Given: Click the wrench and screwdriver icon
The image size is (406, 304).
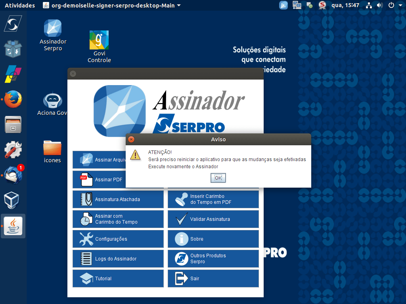Looking at the screenshot, I should point(86,239).
